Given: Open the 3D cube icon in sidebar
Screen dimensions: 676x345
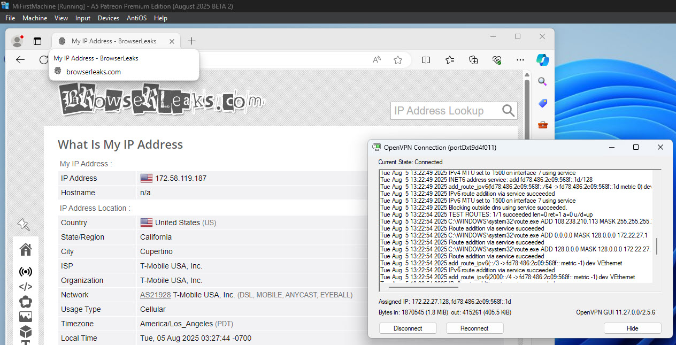Looking at the screenshot, I should click(x=25, y=332).
